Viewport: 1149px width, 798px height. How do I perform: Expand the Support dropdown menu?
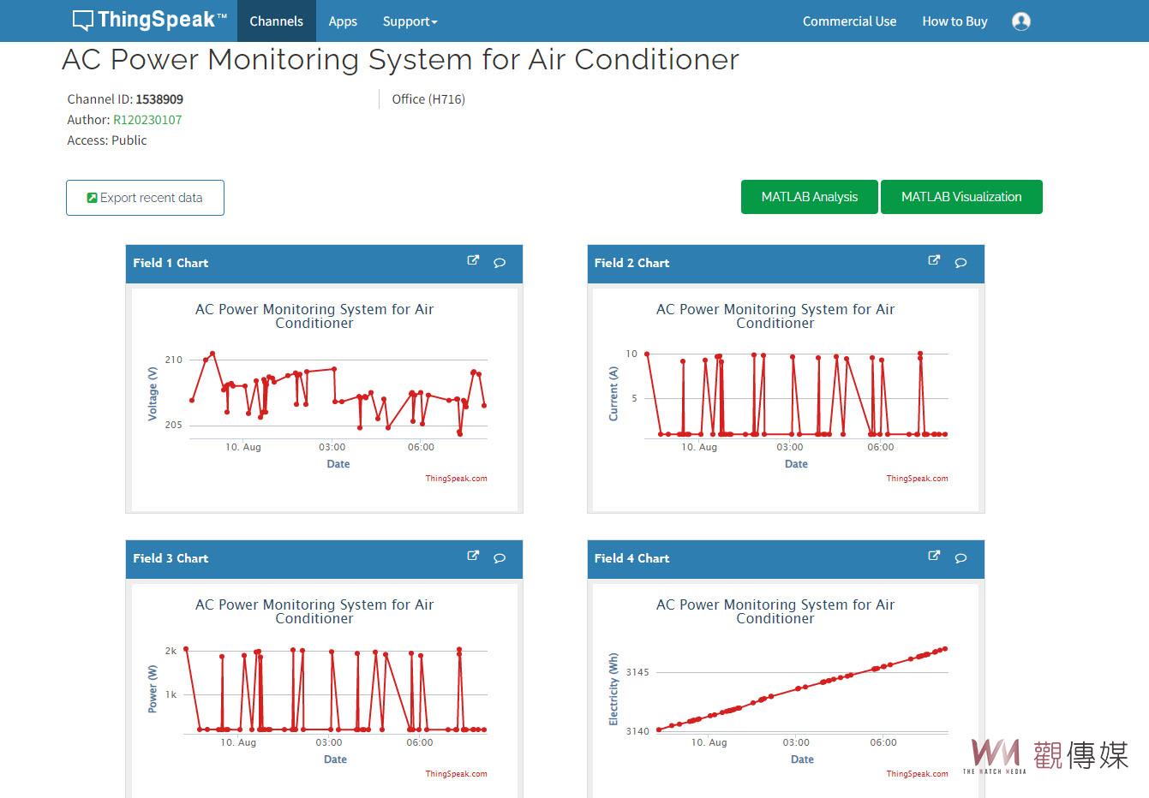point(410,21)
